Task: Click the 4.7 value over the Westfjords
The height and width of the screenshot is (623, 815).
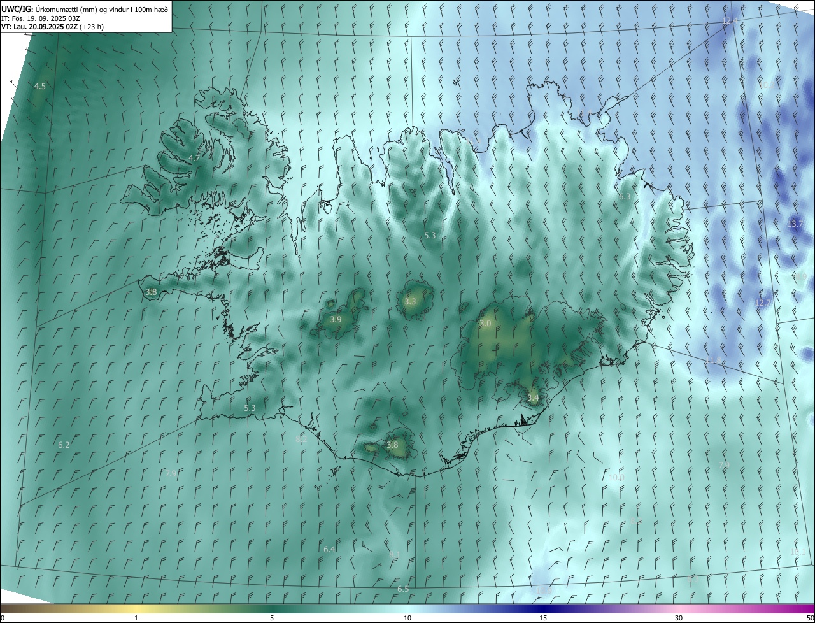Action: coord(194,158)
